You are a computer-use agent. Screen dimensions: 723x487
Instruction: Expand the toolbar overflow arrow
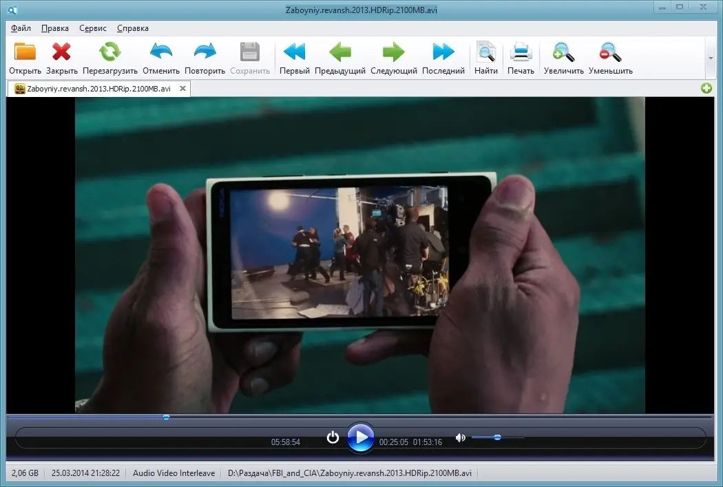[711, 58]
